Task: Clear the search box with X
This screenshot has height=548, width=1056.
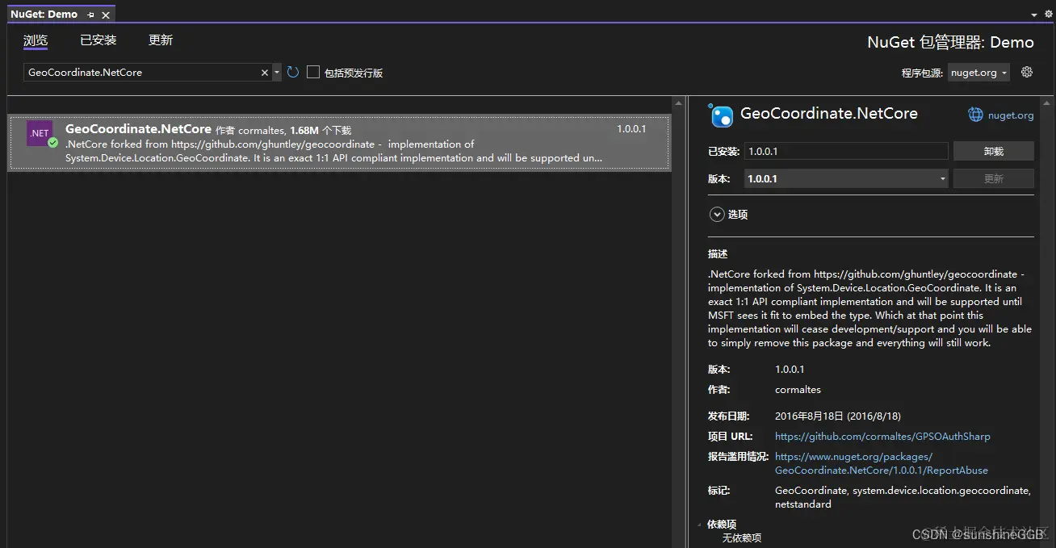Action: [x=265, y=73]
